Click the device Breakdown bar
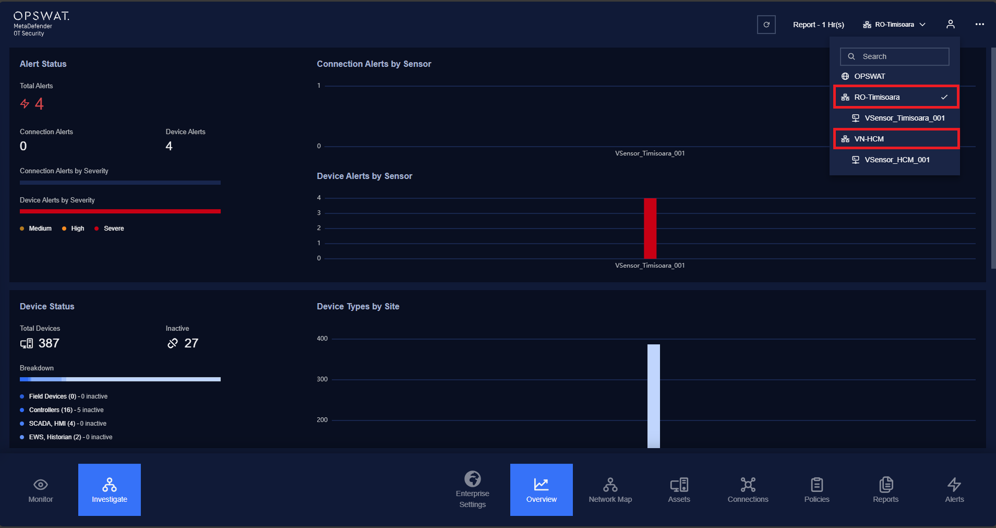This screenshot has height=528, width=996. tap(120, 379)
